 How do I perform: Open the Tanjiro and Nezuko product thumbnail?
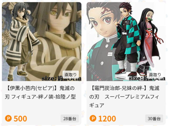point(126,42)
